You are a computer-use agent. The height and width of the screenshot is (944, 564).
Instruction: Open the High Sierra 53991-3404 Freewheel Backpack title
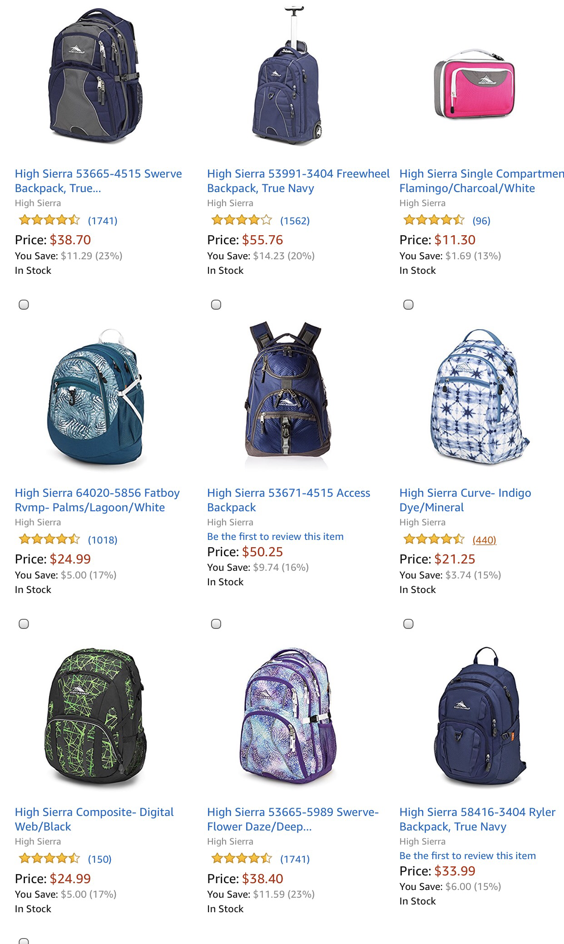click(298, 181)
